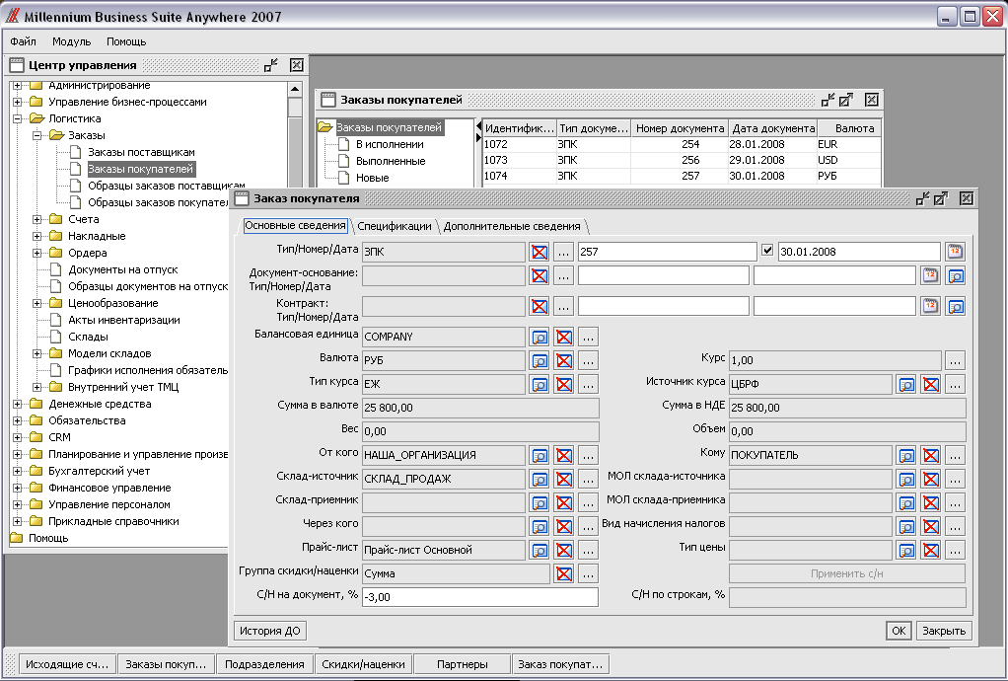Open lookup for Склад-источник
Screen dimensions: 1008x681
click(540, 479)
